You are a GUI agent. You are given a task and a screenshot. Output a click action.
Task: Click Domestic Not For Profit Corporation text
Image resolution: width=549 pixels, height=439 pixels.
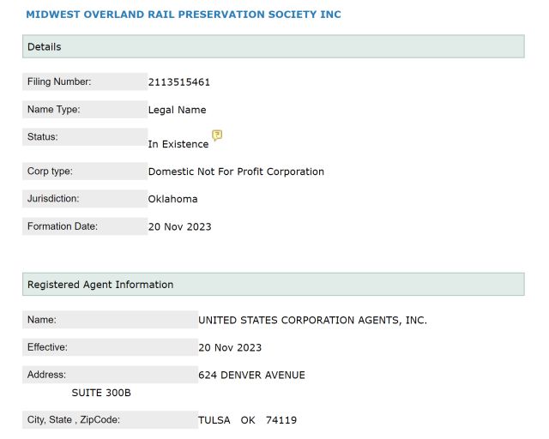click(x=236, y=171)
